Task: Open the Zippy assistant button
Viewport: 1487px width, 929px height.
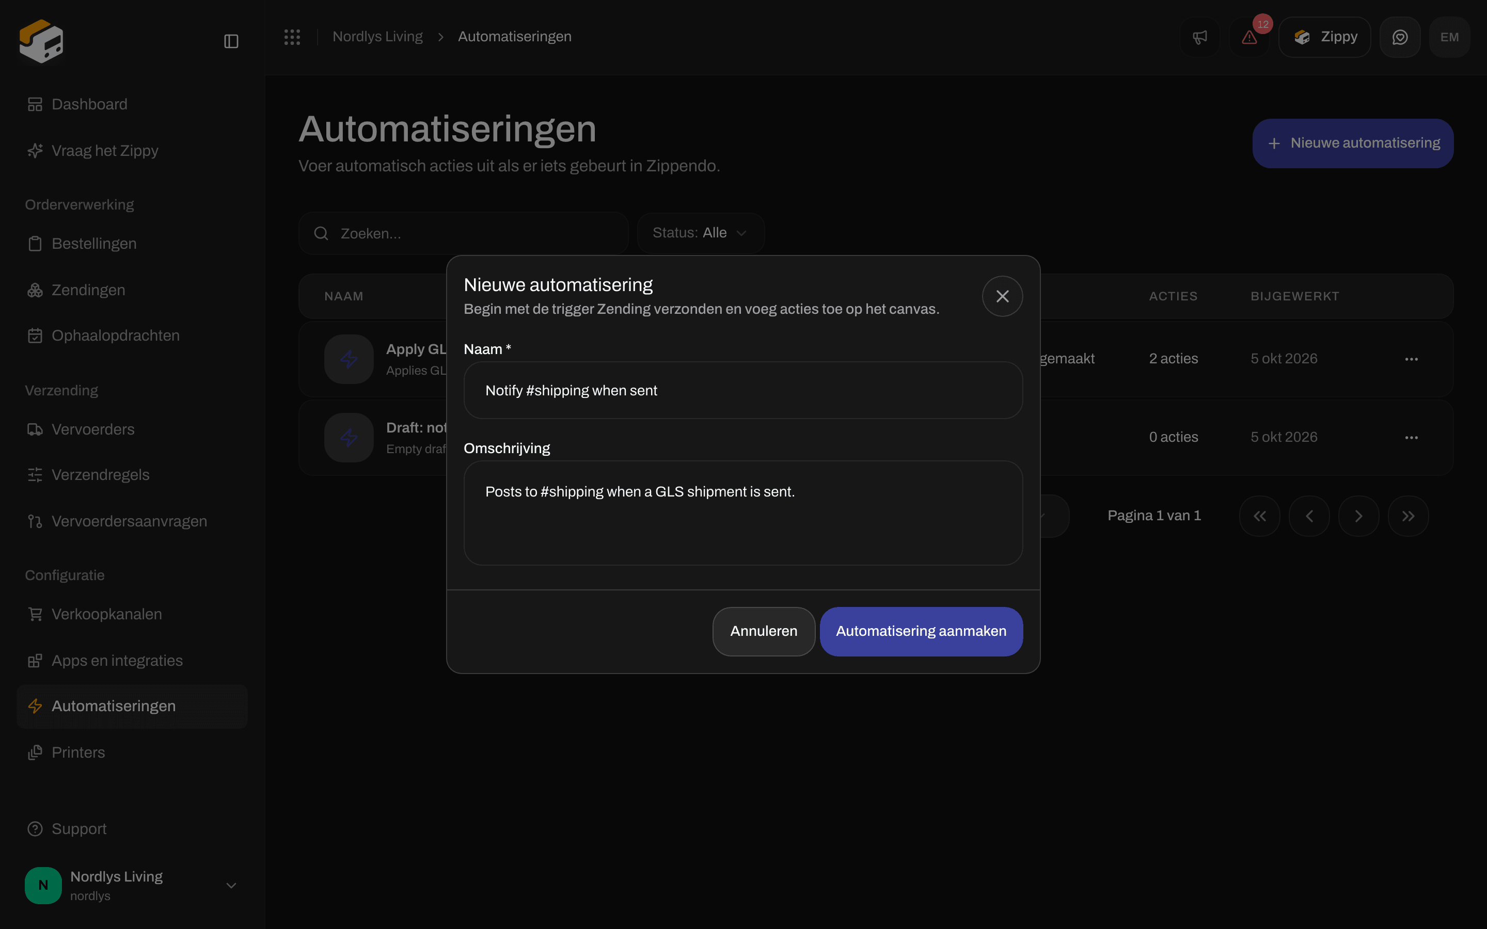Action: click(x=1325, y=37)
